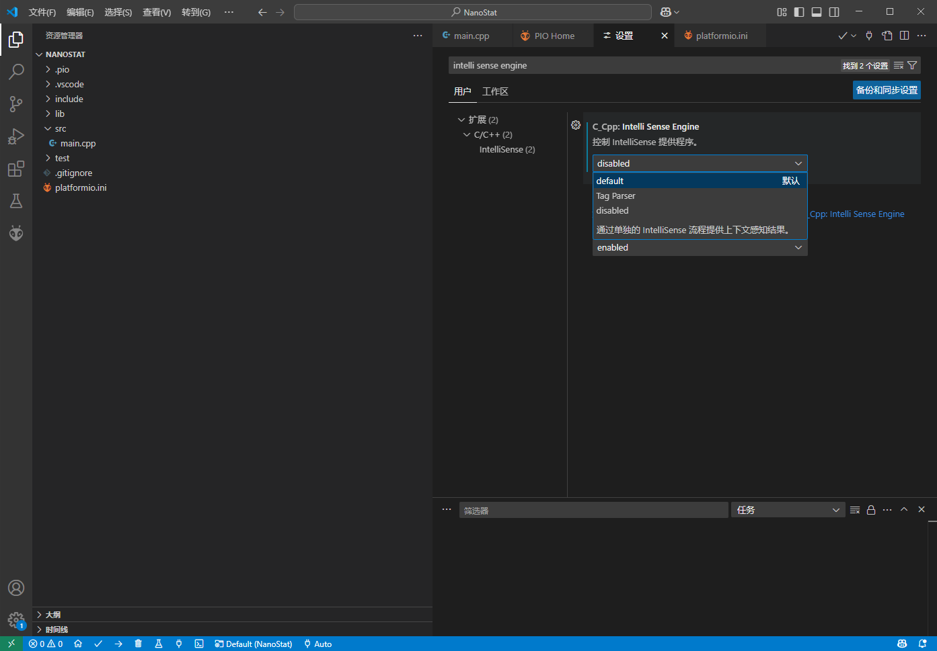Open settings JSON file icon
937x651 pixels.
tap(887, 36)
